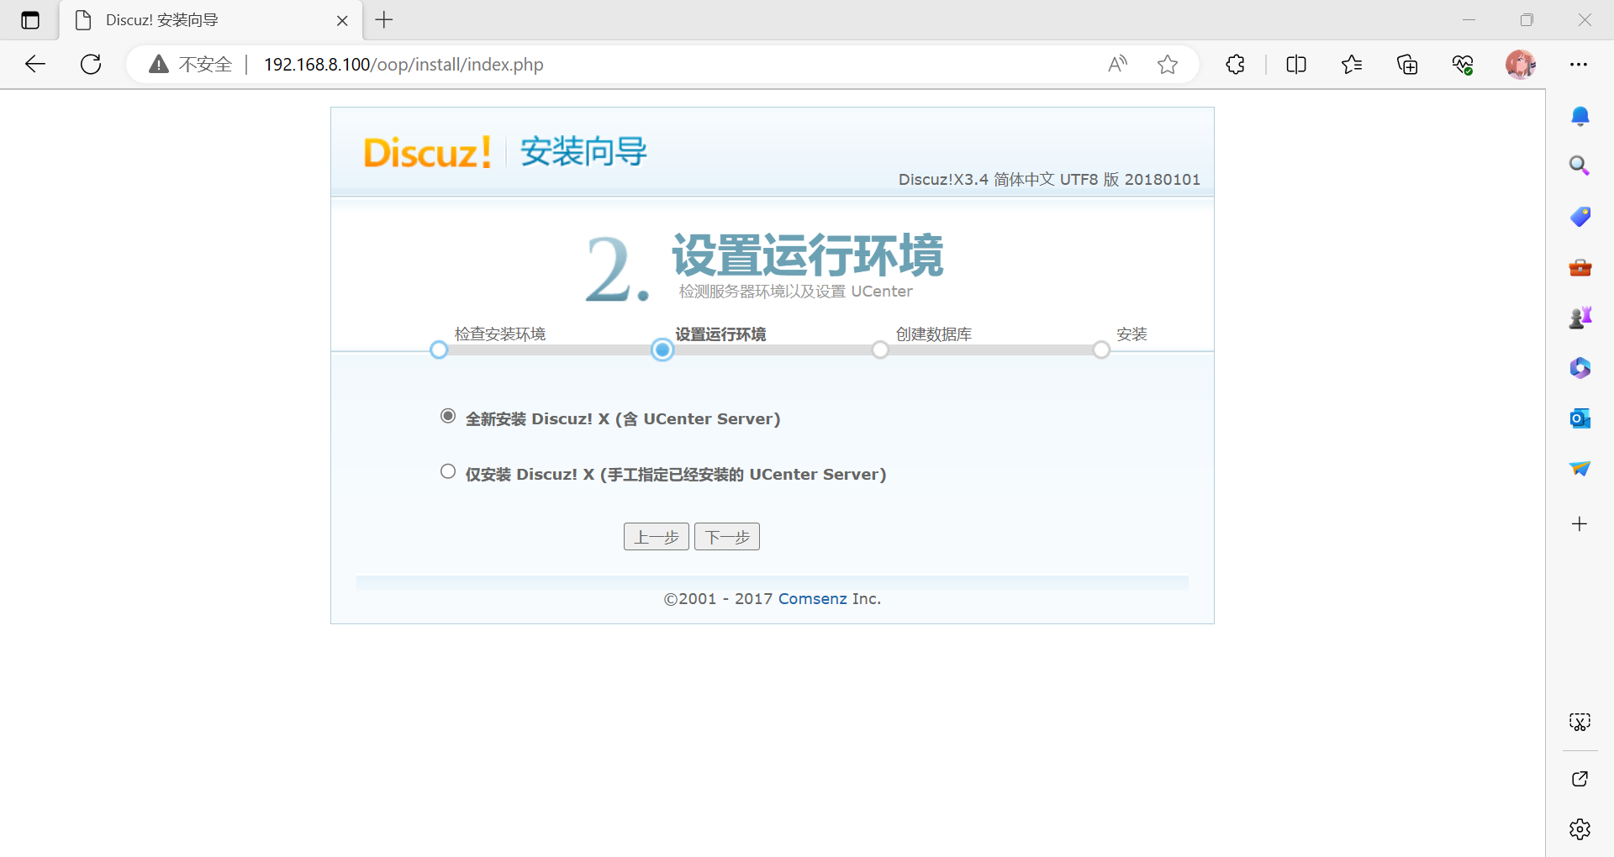The image size is (1614, 857).
Task: Open the sidebar Search icon
Action: tap(1580, 166)
